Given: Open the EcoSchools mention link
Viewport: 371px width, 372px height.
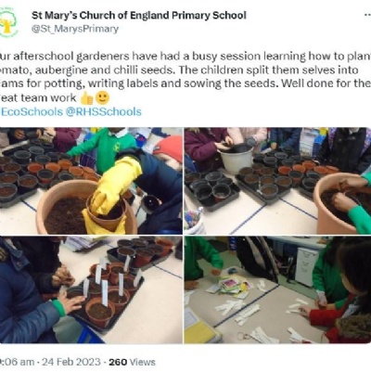Looking at the screenshot, I should pyautogui.click(x=32, y=111).
